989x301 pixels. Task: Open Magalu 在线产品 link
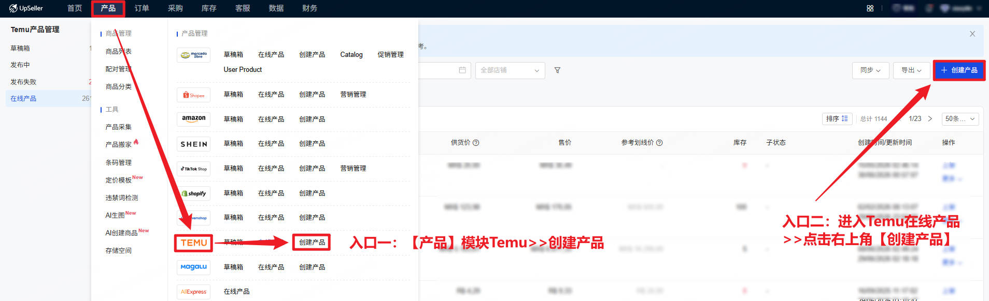271,267
